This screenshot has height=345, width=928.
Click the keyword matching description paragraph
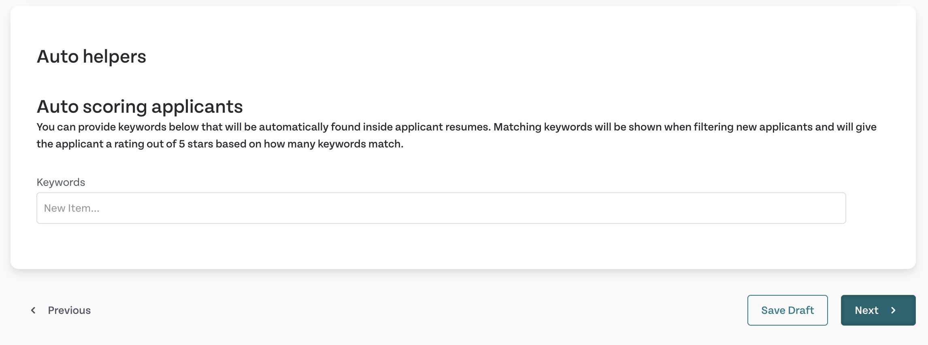click(x=456, y=135)
